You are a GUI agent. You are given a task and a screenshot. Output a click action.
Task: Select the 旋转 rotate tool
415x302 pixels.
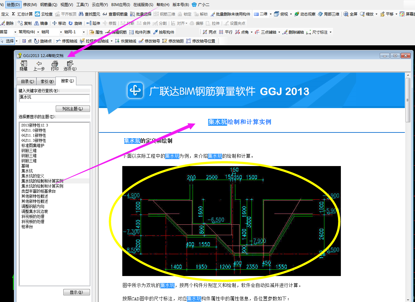75,23
